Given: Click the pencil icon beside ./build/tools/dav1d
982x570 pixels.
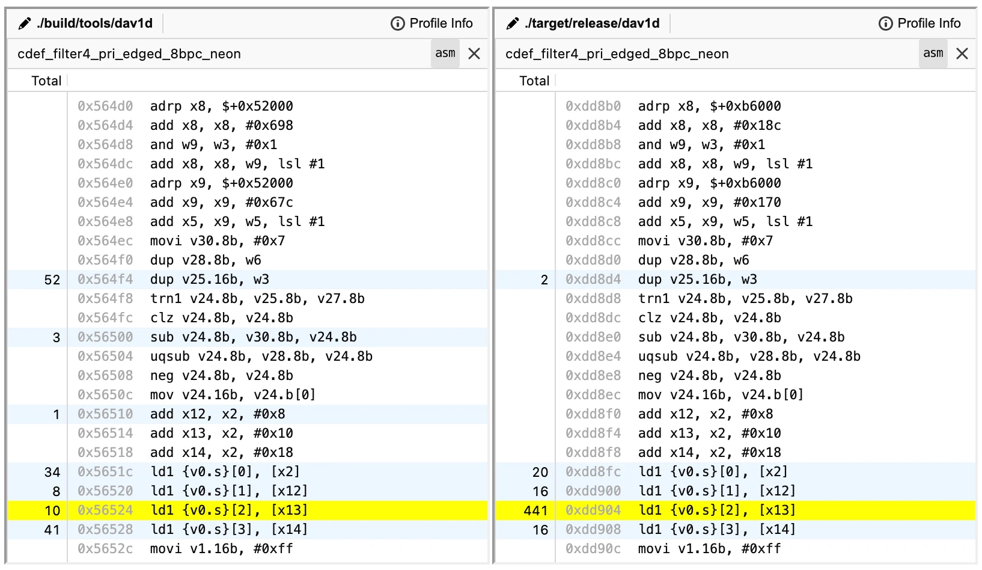Looking at the screenshot, I should [x=24, y=23].
